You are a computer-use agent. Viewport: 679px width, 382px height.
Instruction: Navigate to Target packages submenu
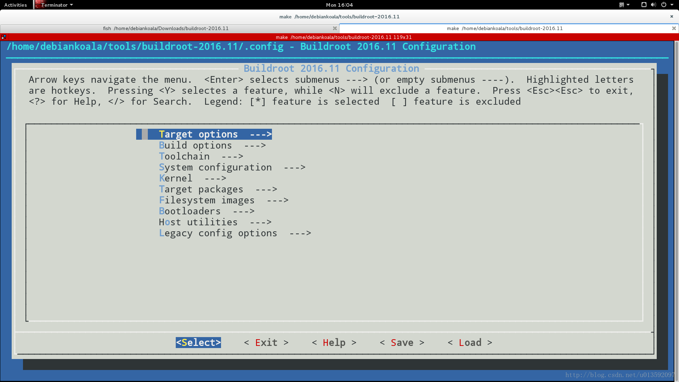click(218, 189)
